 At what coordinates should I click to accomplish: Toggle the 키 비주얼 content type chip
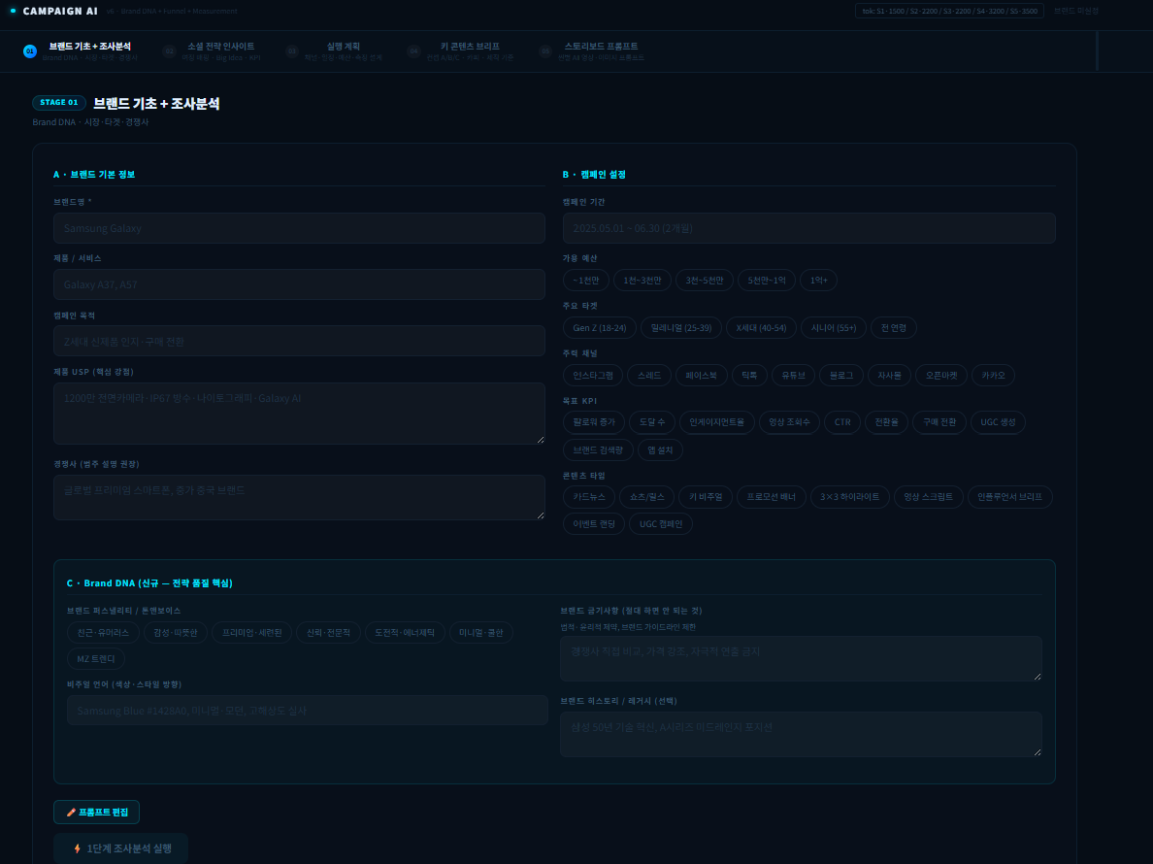(706, 497)
